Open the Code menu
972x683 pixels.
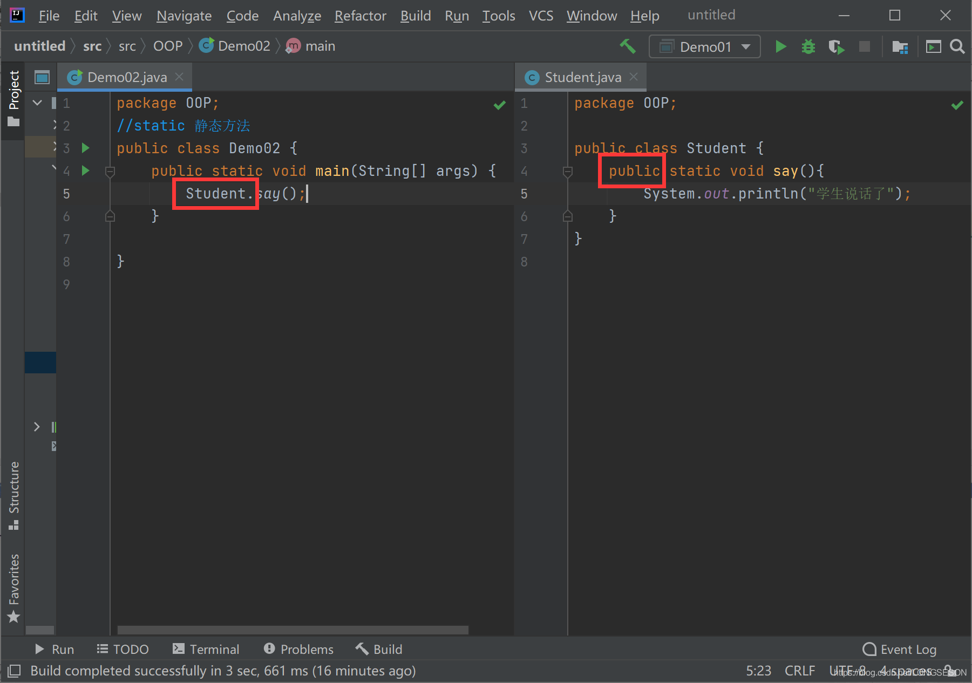(242, 16)
